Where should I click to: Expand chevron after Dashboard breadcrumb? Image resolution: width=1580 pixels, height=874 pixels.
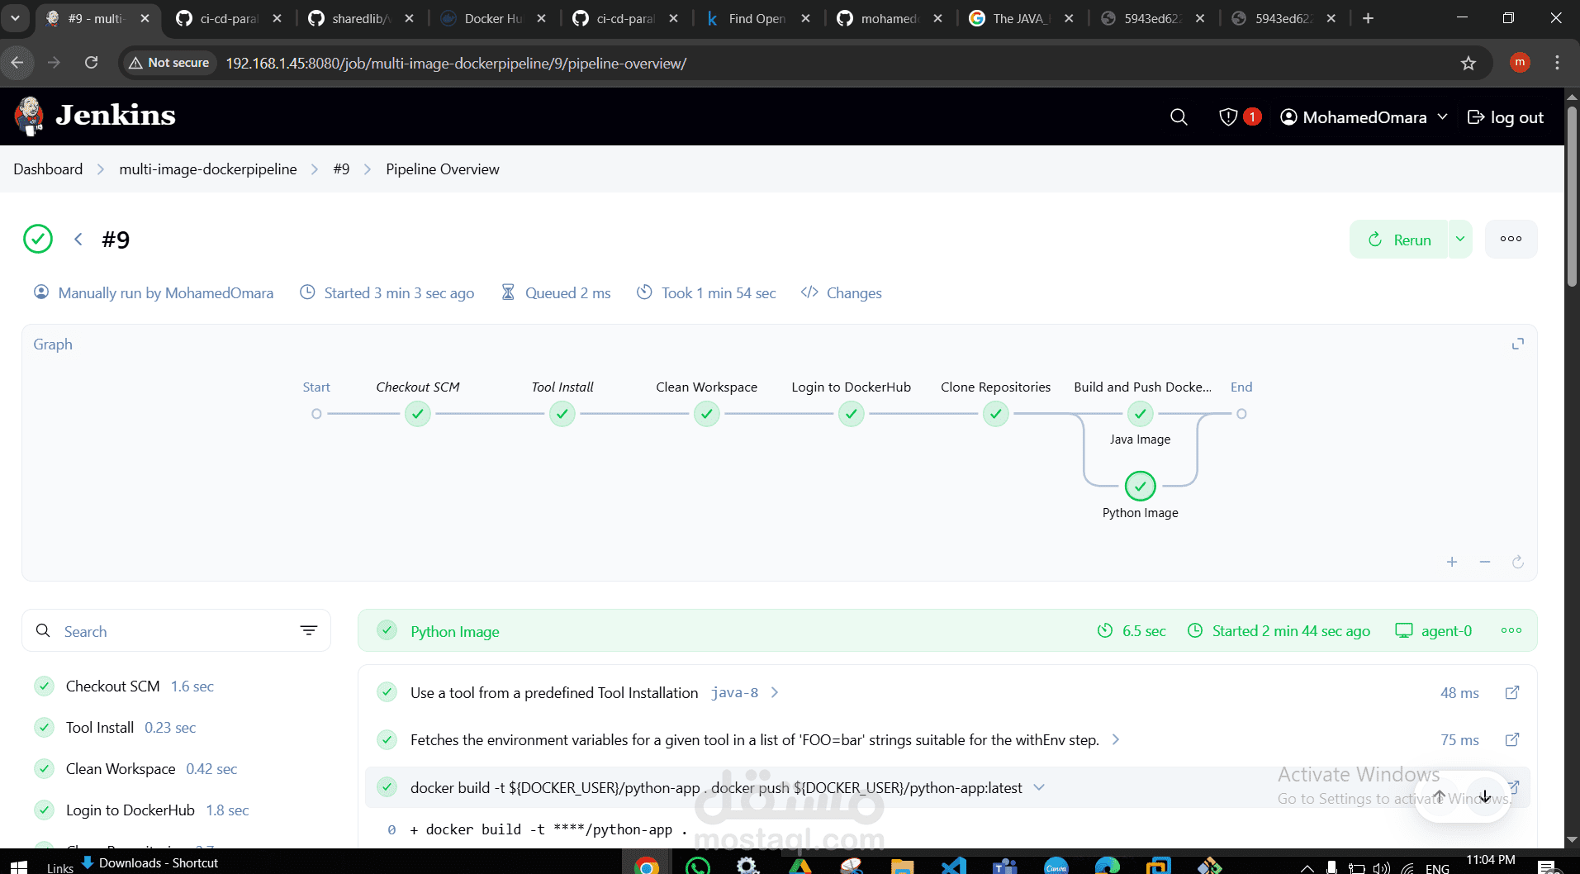[101, 169]
